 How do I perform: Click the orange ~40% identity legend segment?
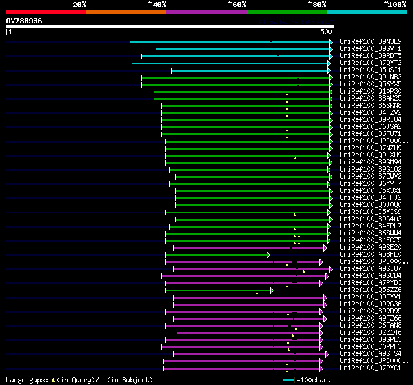(x=126, y=12)
